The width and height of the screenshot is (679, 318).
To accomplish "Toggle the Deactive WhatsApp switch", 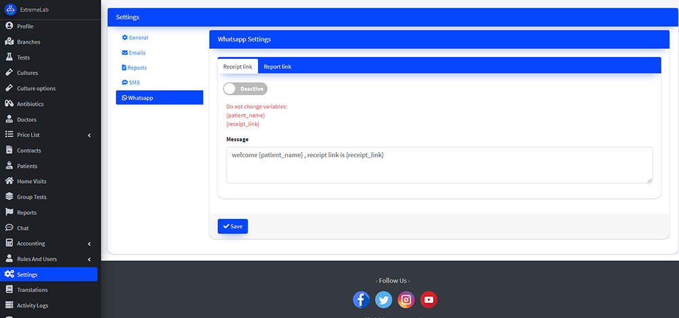I will point(245,89).
